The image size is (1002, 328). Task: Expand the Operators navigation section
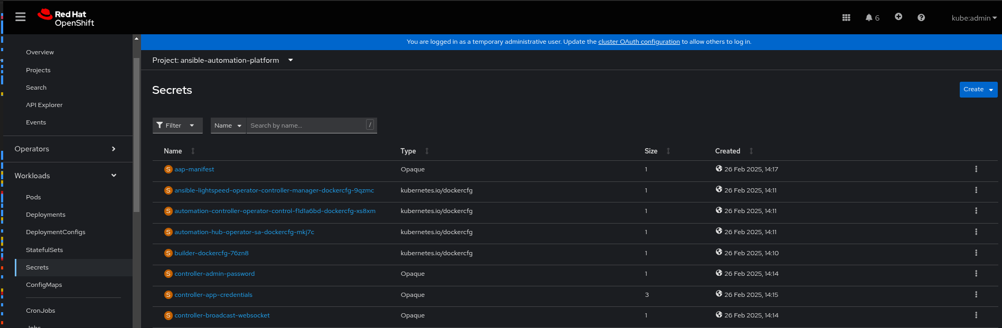[x=65, y=149]
